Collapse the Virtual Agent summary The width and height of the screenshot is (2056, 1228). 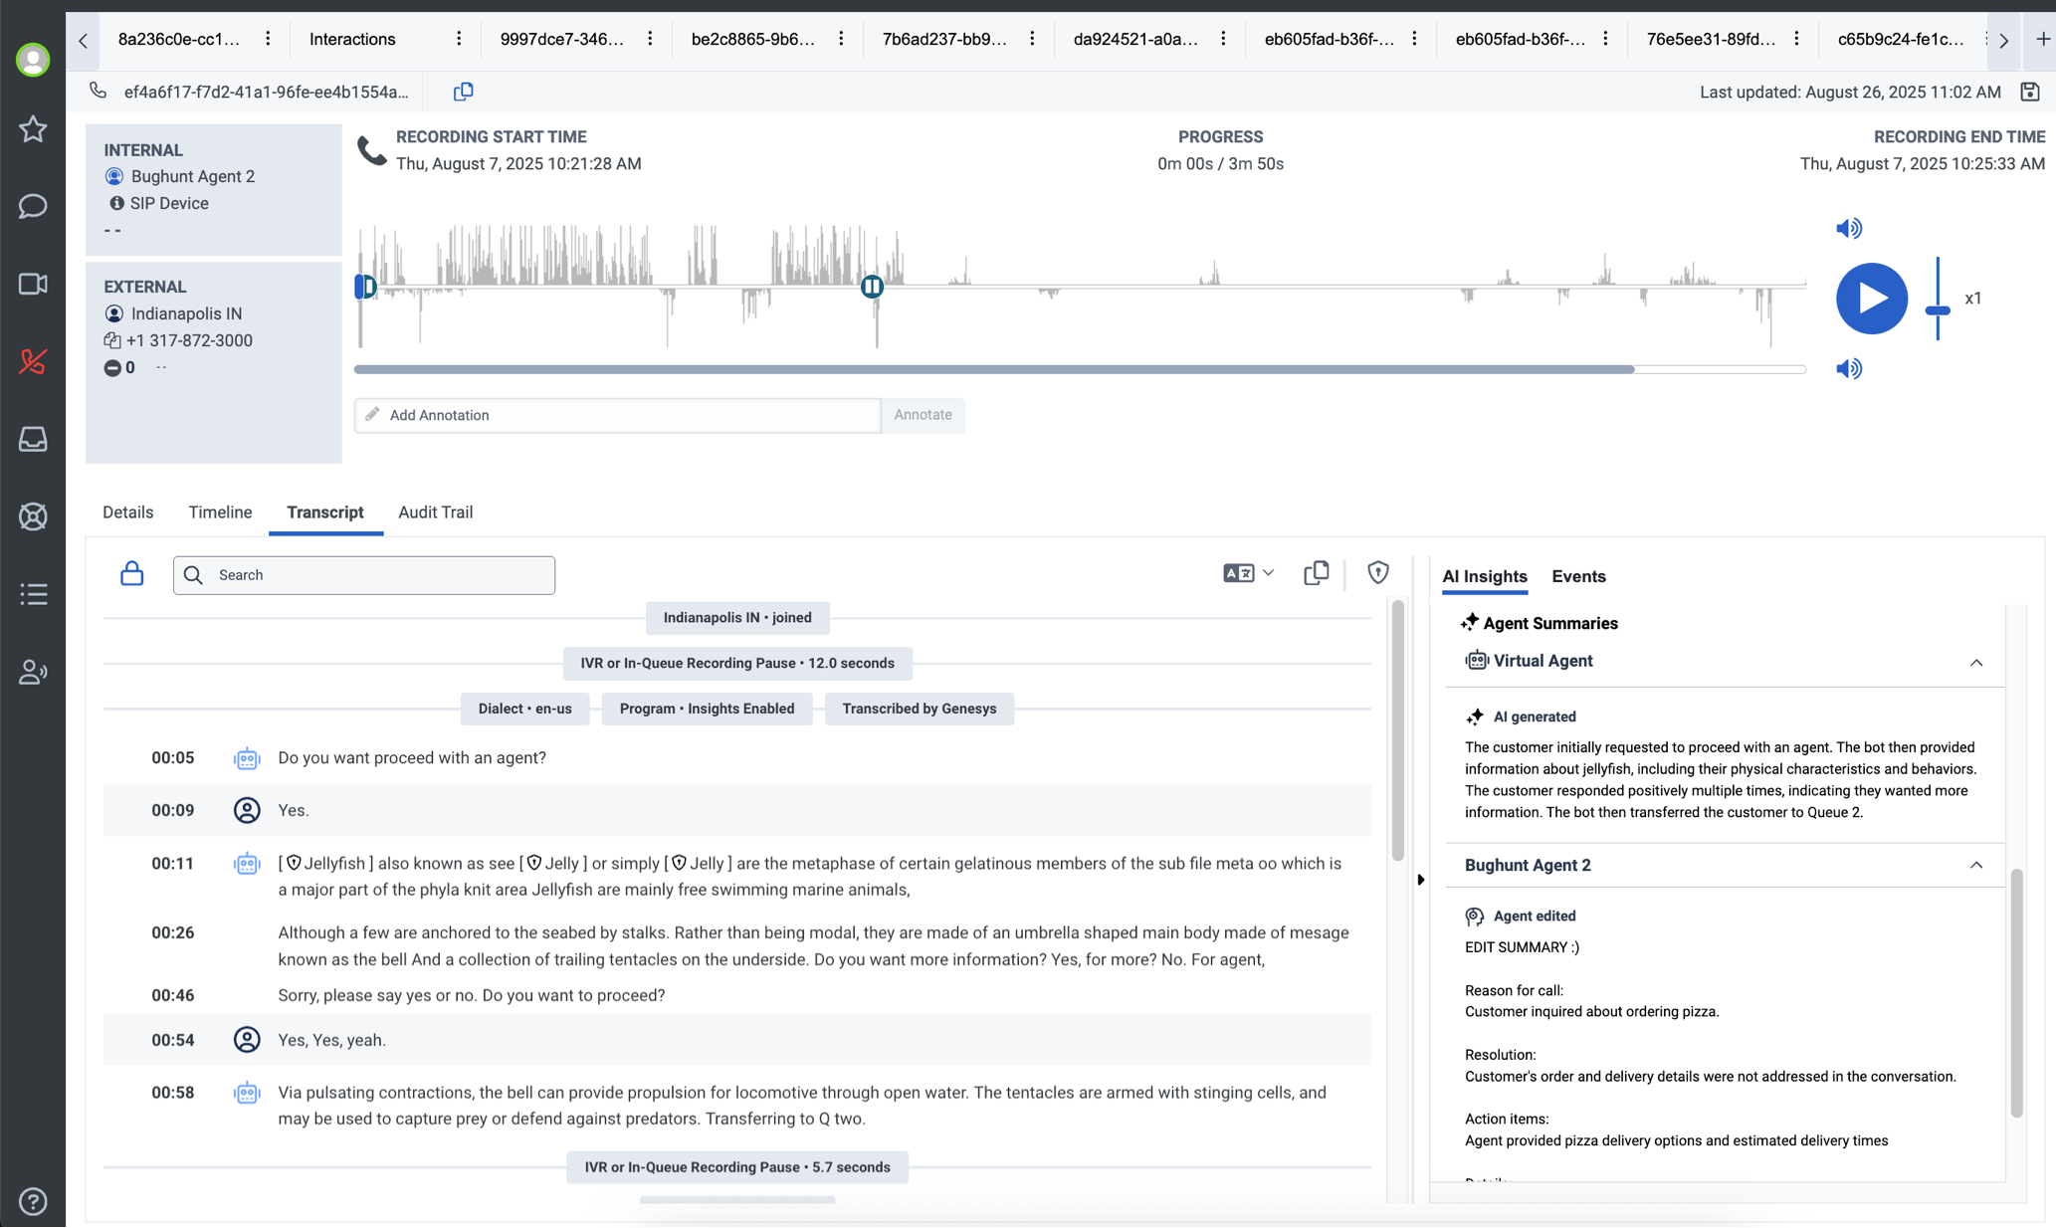click(1975, 662)
